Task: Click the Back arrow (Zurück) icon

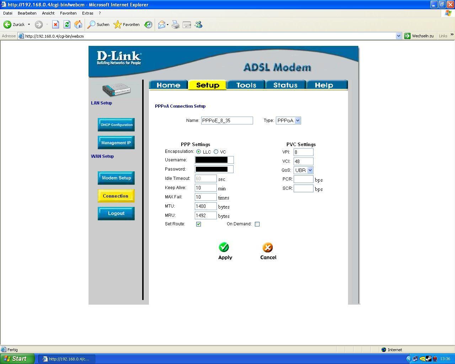Action: (x=7, y=25)
